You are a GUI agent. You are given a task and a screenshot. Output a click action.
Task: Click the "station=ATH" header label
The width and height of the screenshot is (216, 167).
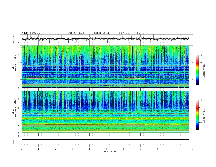point(101,33)
